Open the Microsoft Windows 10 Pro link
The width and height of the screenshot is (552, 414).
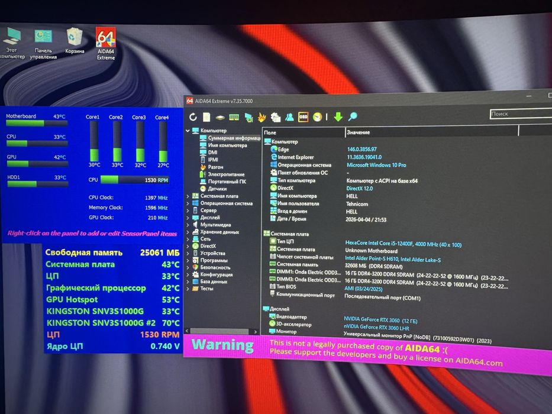click(x=376, y=165)
